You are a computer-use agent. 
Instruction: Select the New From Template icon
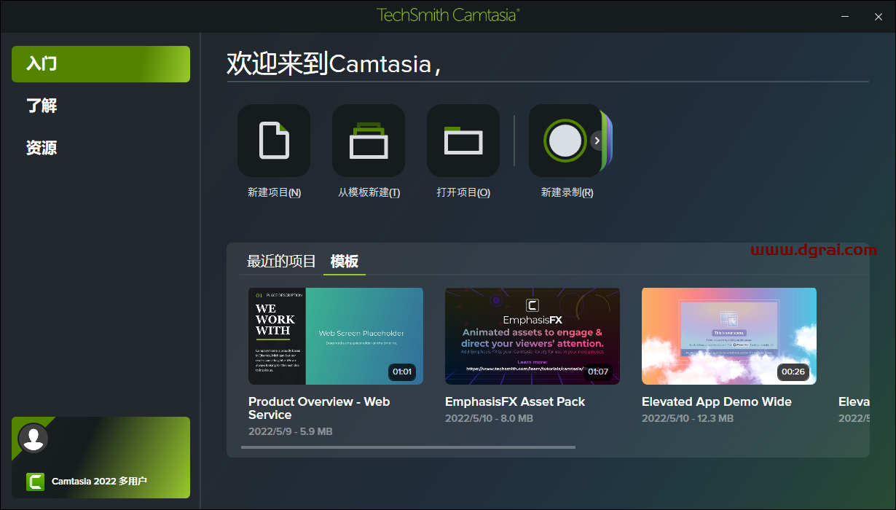[x=369, y=141]
